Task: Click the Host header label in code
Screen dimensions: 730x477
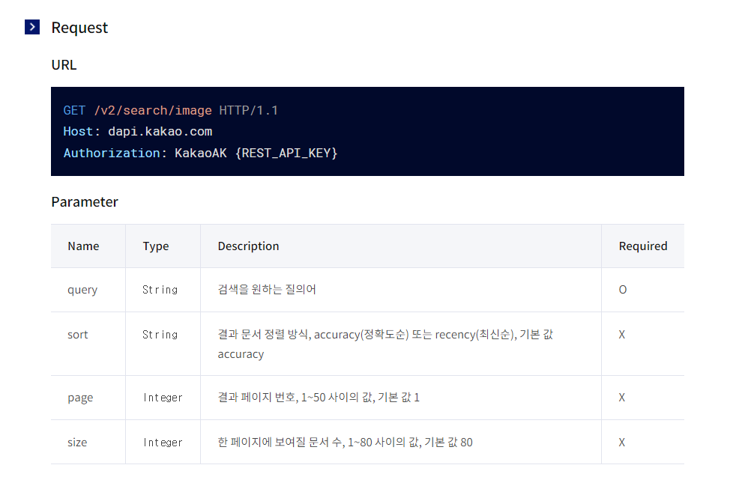Action: (x=78, y=132)
